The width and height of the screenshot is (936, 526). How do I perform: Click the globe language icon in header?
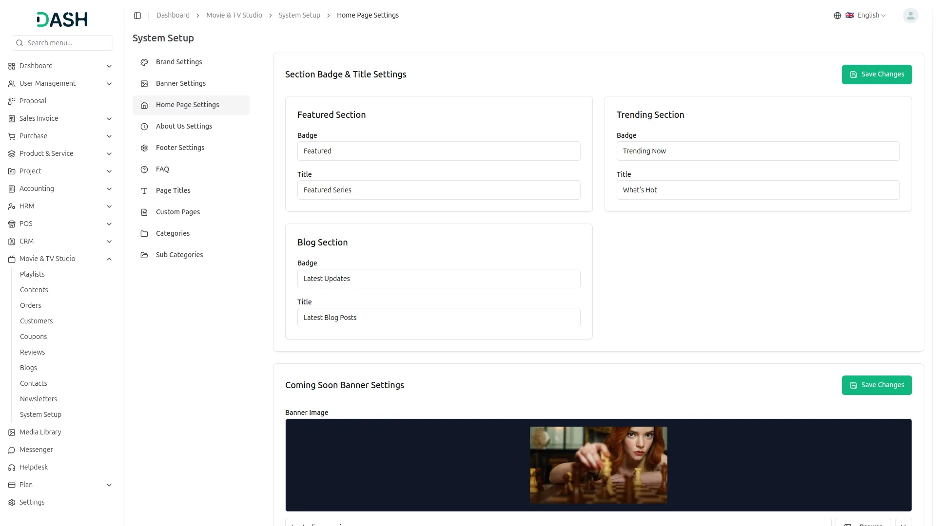pos(837,15)
